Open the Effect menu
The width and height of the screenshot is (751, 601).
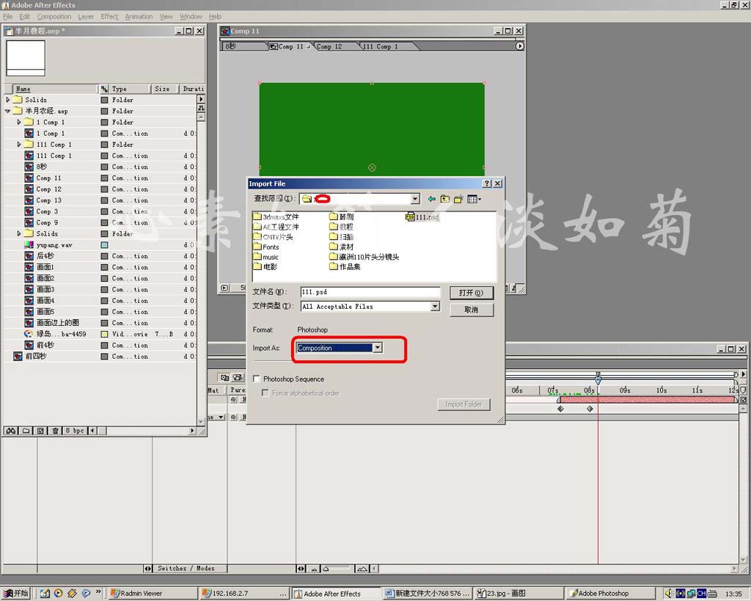(109, 16)
